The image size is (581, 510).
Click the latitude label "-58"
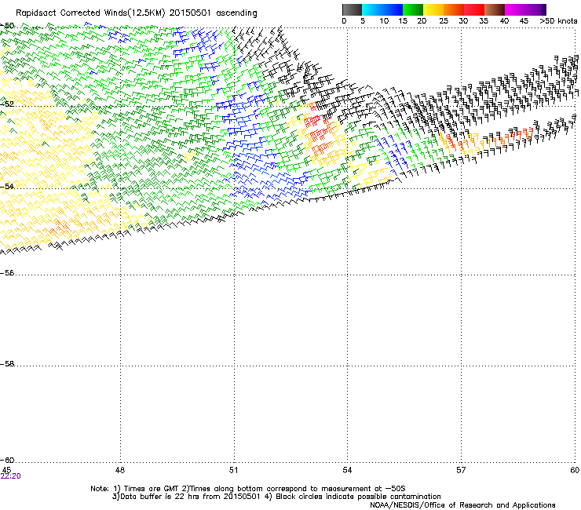tap(7, 364)
